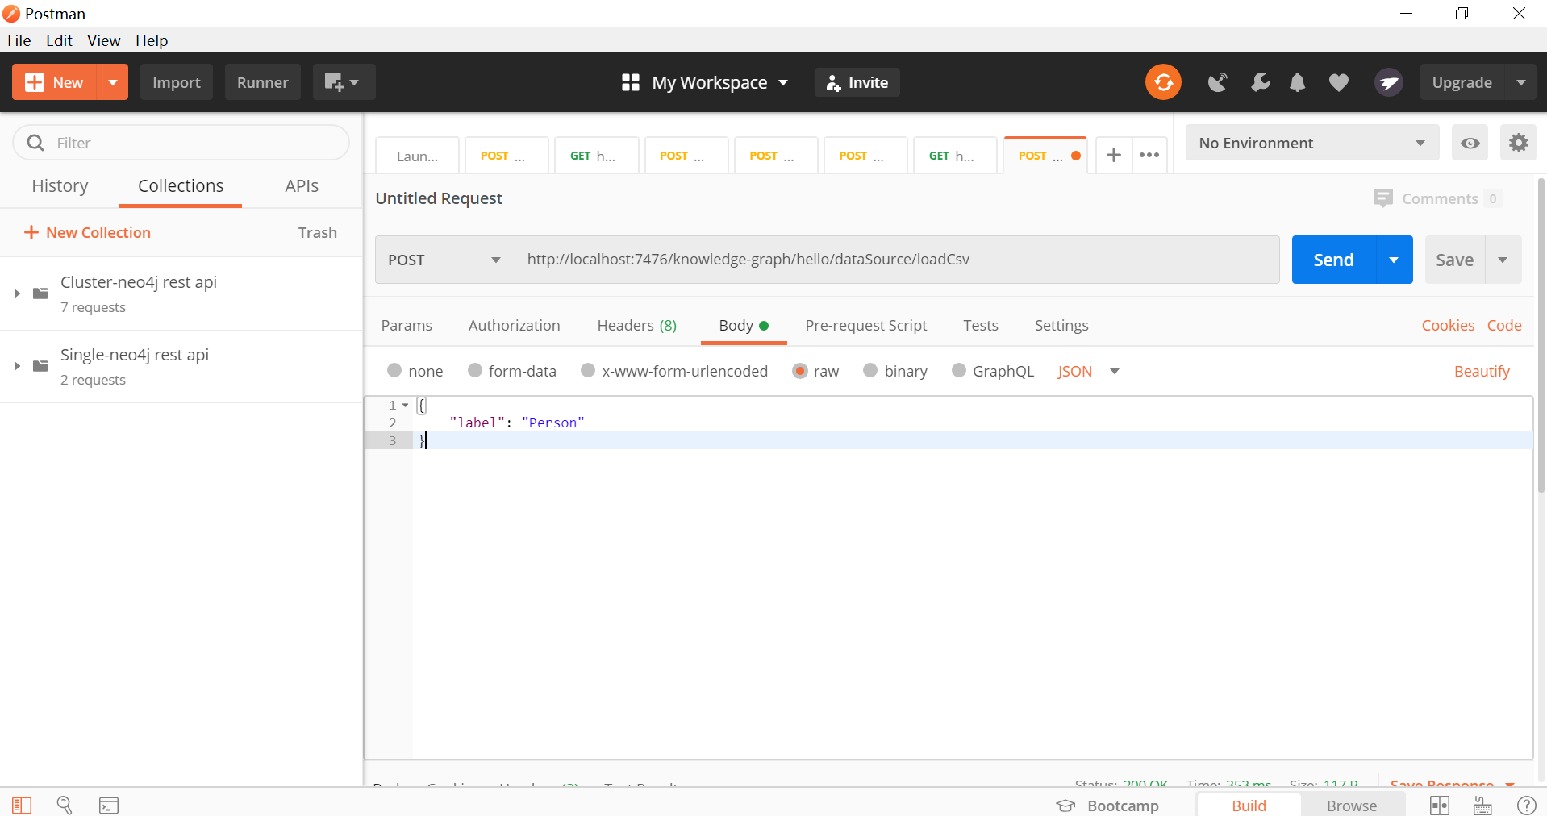Open the help question mark icon
This screenshot has width=1547, height=816.
1527,806
